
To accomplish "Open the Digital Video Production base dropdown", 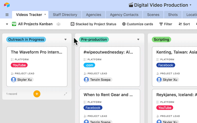I will click(x=190, y=5).
